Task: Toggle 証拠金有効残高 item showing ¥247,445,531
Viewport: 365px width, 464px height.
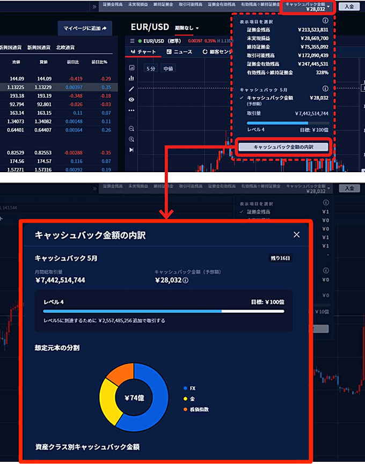Action: [x=284, y=64]
